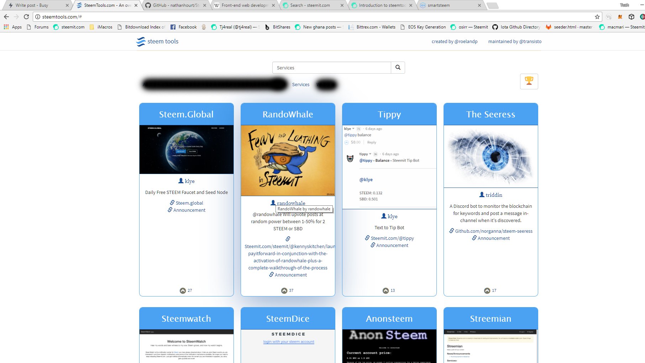Image resolution: width=645 pixels, height=363 pixels.
Task: Open the BitShares bookmark
Action: point(278,27)
